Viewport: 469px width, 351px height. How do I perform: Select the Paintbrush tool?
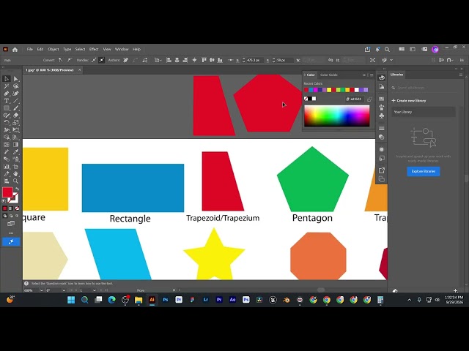pos(16,108)
